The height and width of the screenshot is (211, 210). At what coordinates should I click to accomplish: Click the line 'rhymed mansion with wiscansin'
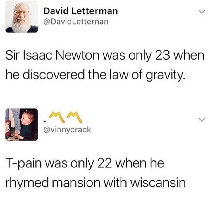pos(96,183)
